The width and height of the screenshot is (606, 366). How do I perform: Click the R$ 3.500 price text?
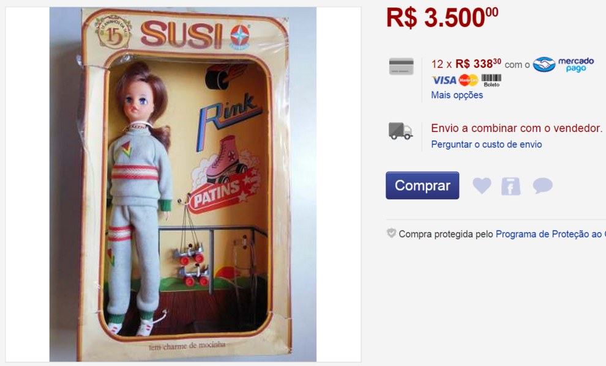tap(442, 17)
